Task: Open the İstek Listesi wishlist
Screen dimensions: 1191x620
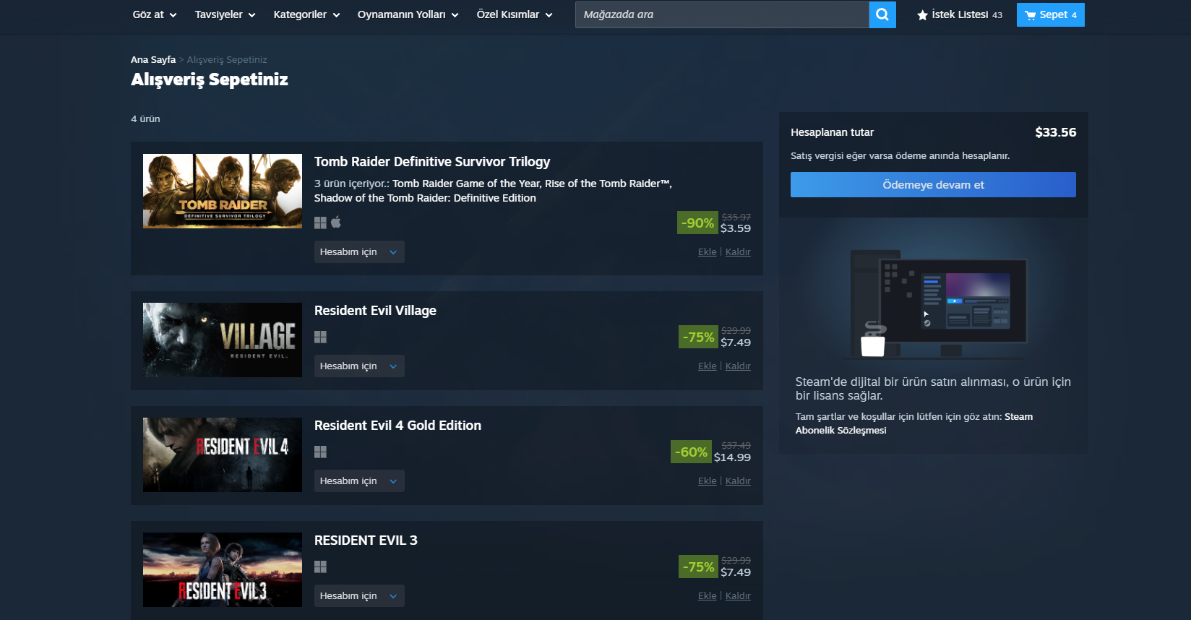Action: [x=960, y=14]
